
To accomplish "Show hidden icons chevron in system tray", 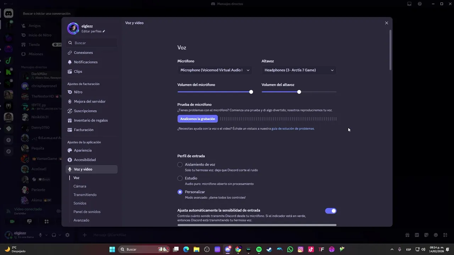I will point(392,249).
